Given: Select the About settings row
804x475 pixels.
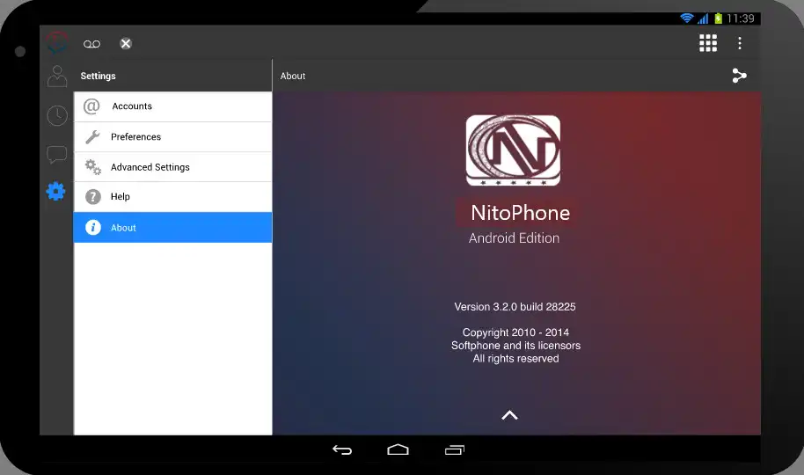Looking at the screenshot, I should pyautogui.click(x=172, y=227).
